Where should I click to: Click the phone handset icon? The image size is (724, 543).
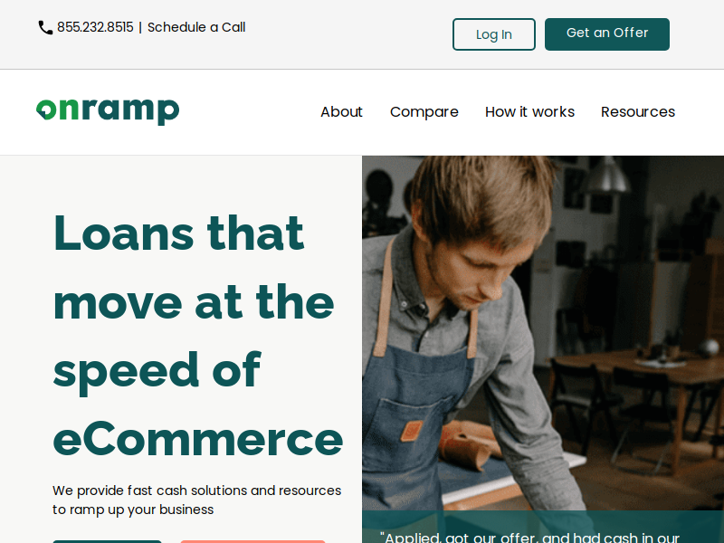tap(45, 28)
